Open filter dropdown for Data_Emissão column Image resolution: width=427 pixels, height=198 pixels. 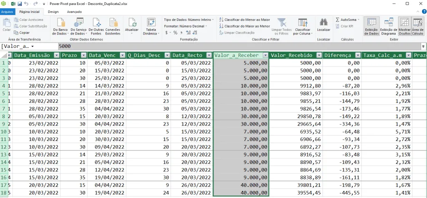[x=57, y=55]
